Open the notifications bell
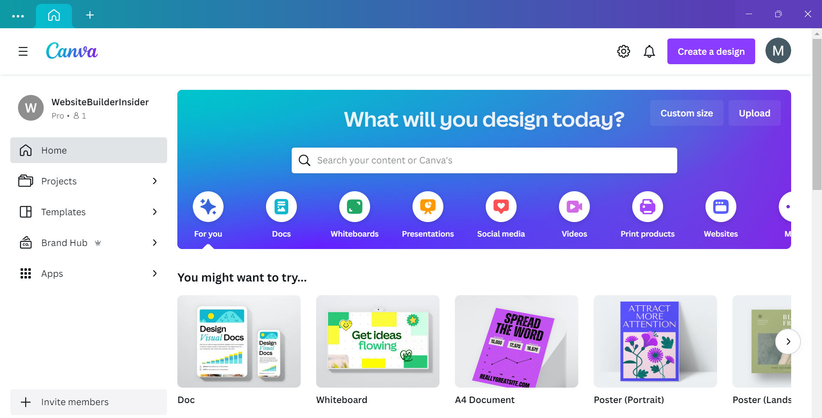This screenshot has height=418, width=822. coord(649,51)
